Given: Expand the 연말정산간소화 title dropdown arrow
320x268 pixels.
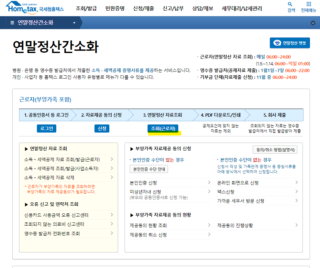Looking at the screenshot, I should (x=74, y=23).
